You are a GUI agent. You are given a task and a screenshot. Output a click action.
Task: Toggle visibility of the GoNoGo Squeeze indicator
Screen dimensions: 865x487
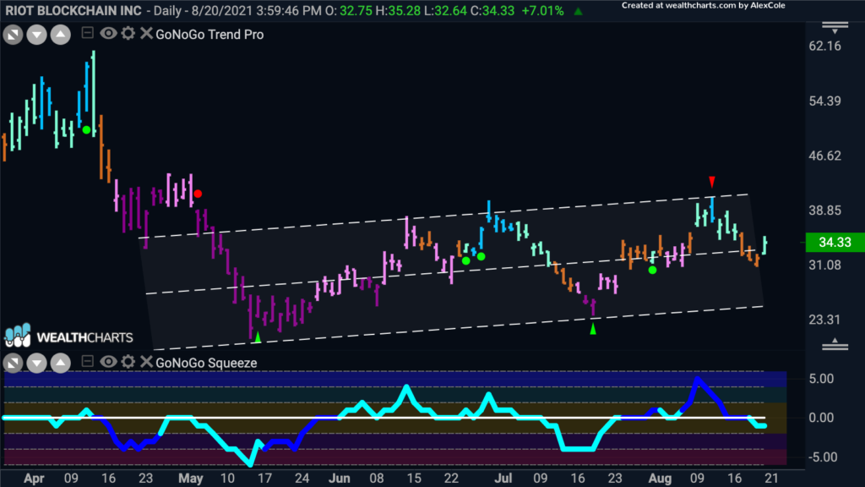click(x=108, y=362)
